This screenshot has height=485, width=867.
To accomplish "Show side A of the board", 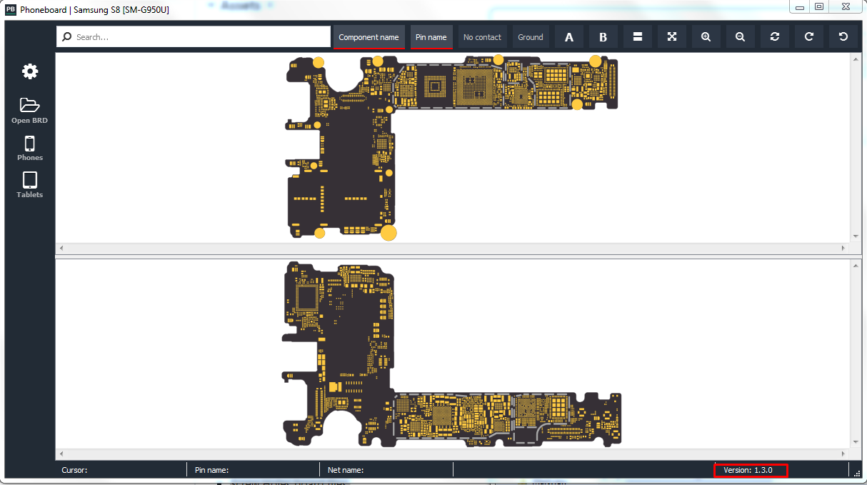I will click(569, 37).
